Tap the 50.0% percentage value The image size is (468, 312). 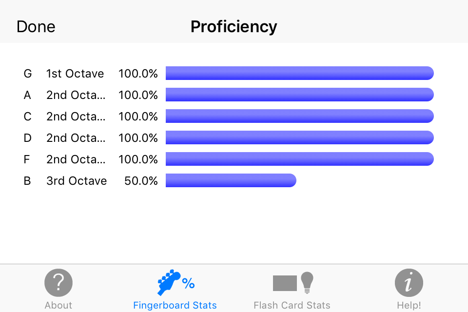141,181
